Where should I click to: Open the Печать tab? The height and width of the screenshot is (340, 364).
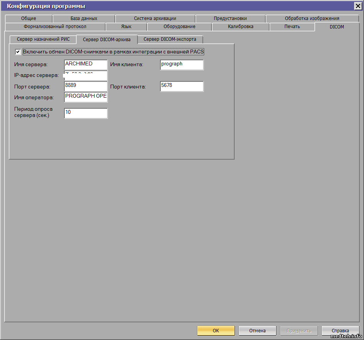(x=292, y=27)
